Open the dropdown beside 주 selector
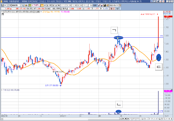Screen dimensions: 174x121 click(7, 5)
